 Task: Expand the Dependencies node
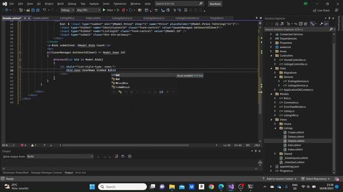(271, 38)
